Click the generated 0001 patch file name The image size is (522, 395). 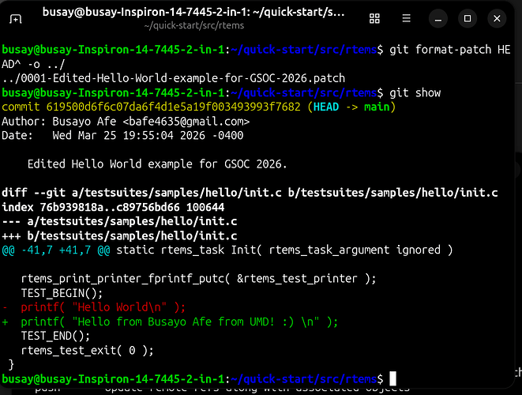[162, 78]
